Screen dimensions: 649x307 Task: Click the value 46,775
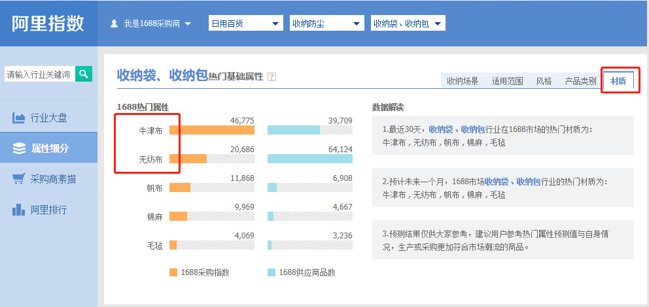coord(242,121)
